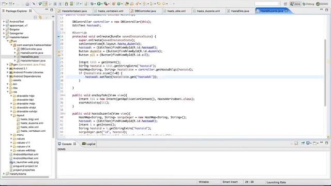Click the warning marker on line 22
The width and height of the screenshot is (331, 186).
[59, 51]
